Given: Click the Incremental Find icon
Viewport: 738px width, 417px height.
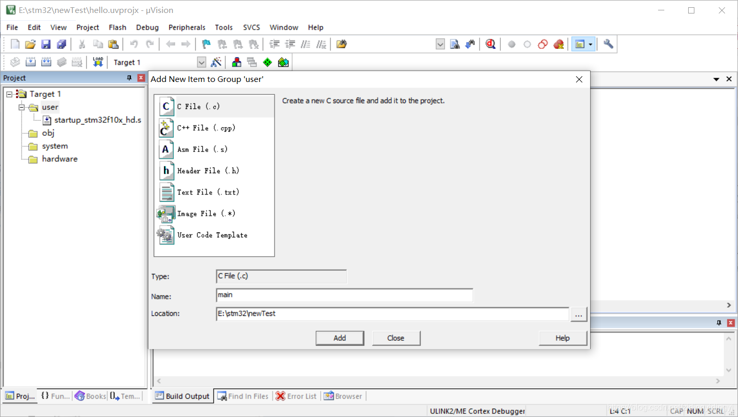Looking at the screenshot, I should (x=470, y=45).
